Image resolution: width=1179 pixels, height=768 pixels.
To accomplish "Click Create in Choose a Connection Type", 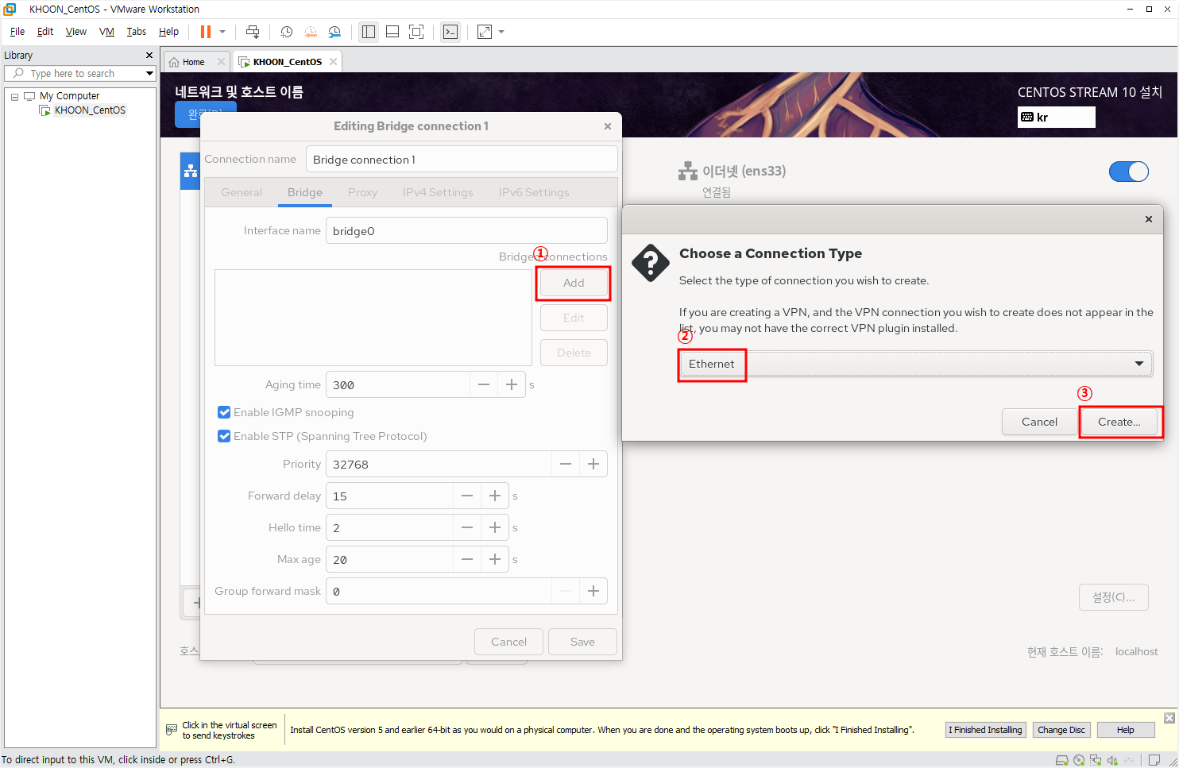I will tap(1119, 422).
